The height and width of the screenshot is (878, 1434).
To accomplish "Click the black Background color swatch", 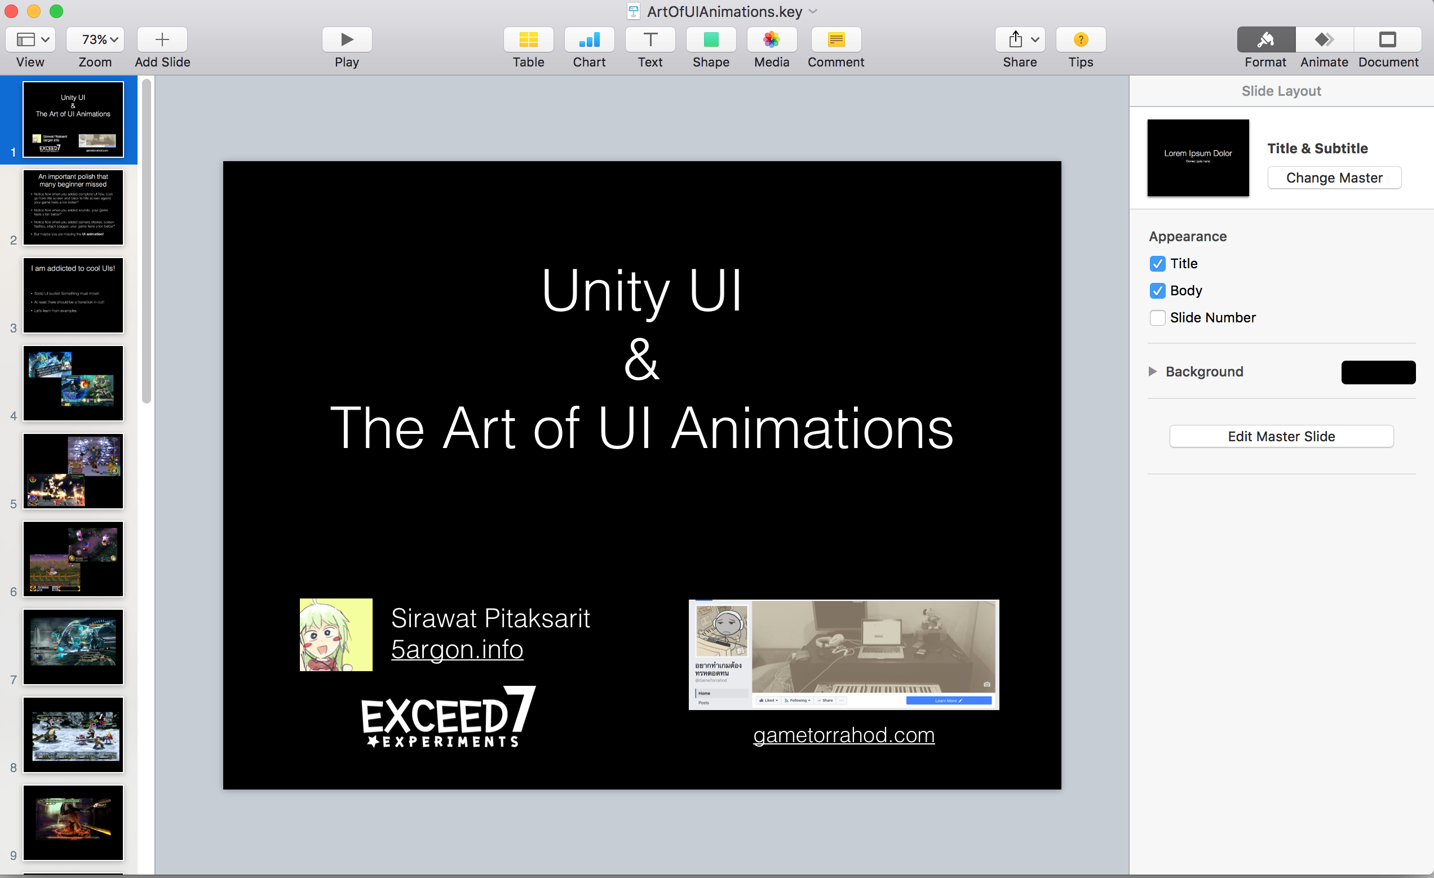I will point(1378,373).
